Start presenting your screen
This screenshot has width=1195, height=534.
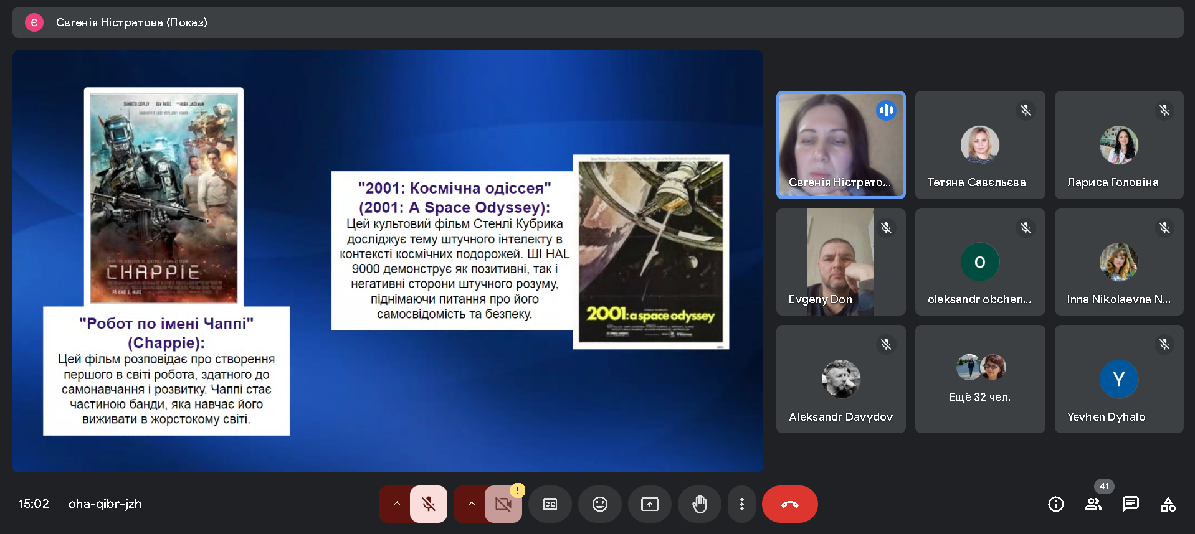pos(650,504)
